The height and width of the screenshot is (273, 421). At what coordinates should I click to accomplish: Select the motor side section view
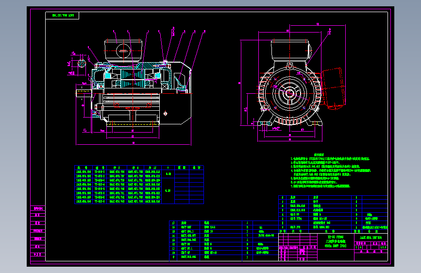click(x=134, y=83)
